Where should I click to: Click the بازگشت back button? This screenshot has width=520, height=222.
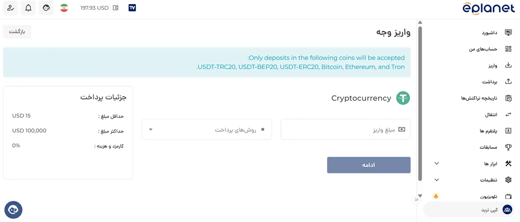[17, 32]
